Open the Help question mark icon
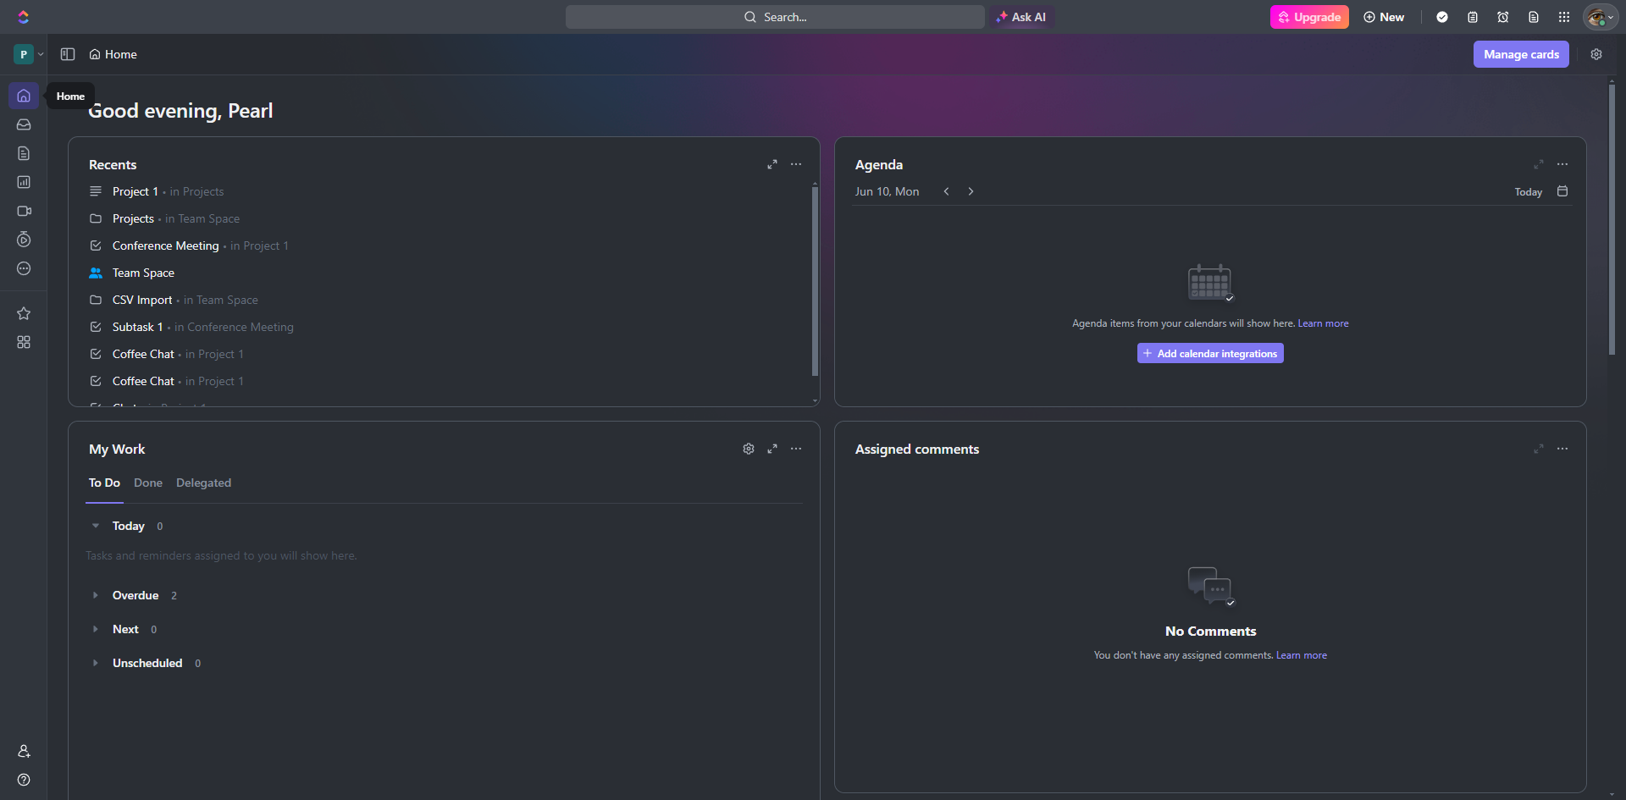The width and height of the screenshot is (1626, 800). tap(24, 780)
